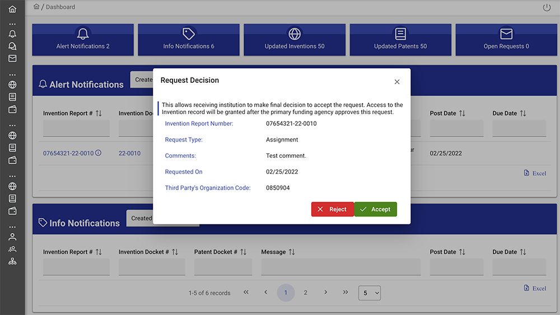
Task: Click the power logout icon
Action: pos(547,8)
